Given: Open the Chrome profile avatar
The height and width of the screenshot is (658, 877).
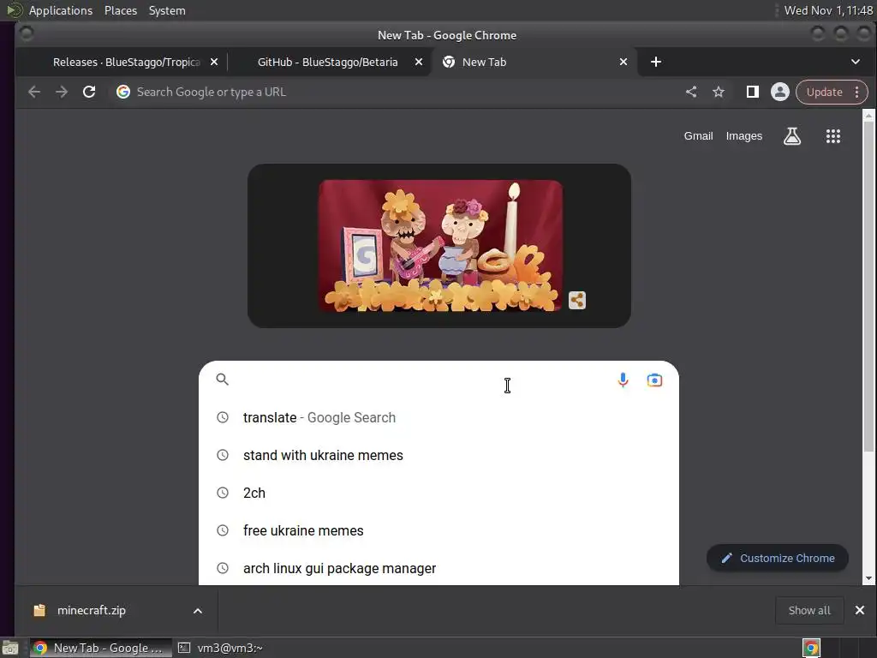Looking at the screenshot, I should tap(779, 92).
